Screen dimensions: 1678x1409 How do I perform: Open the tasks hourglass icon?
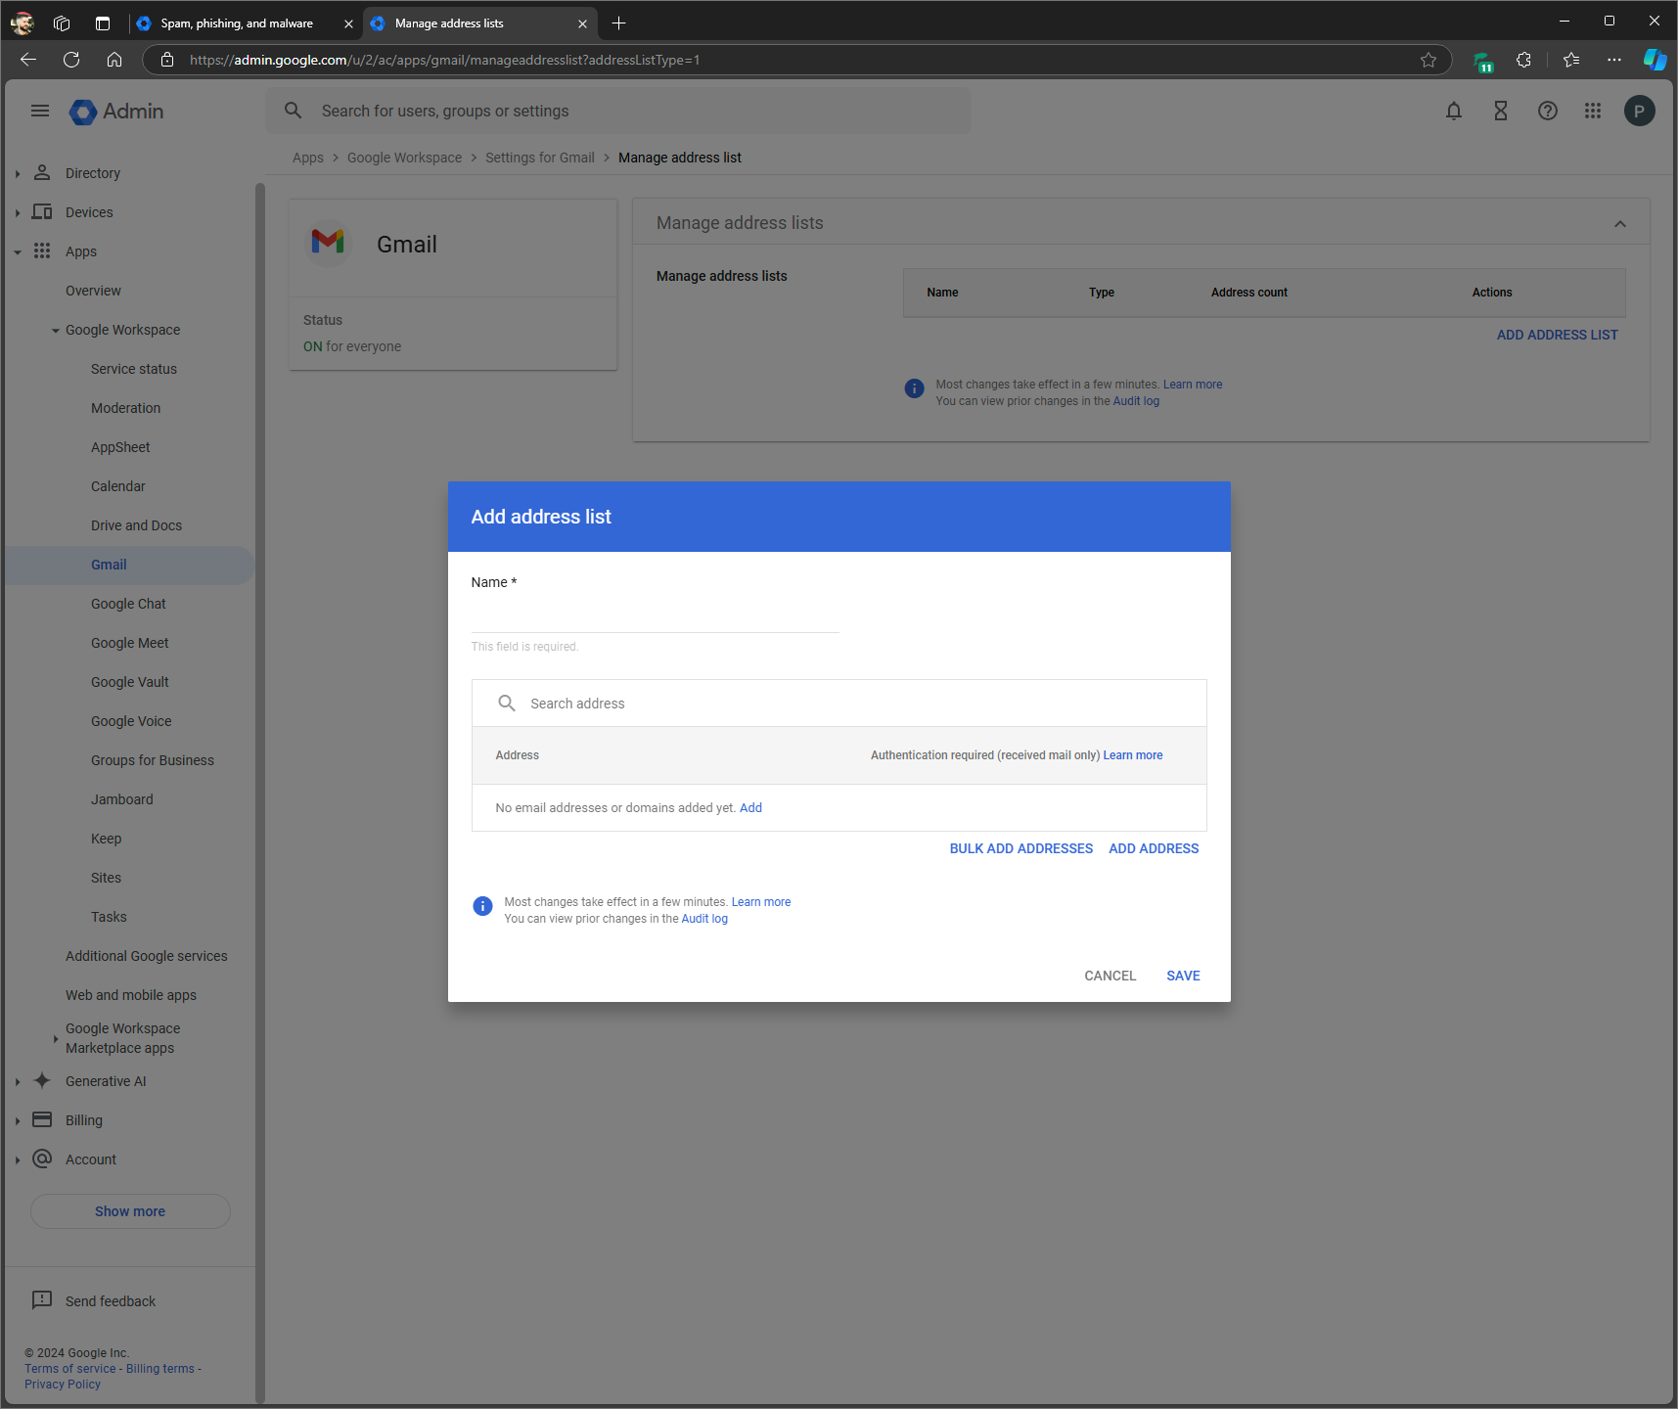[x=1501, y=111]
